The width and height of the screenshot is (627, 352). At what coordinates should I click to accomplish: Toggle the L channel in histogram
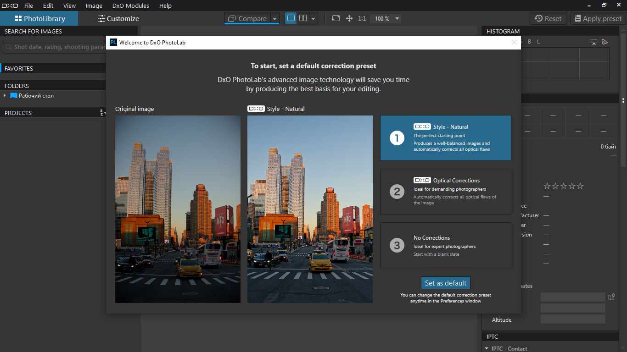(x=538, y=42)
